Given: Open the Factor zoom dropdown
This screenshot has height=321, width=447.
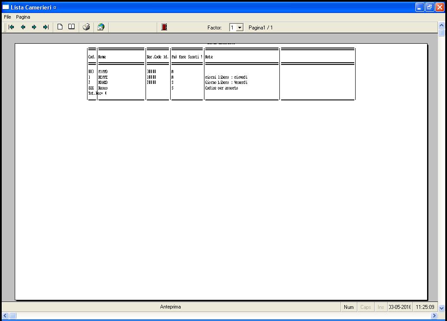Looking at the screenshot, I should [x=240, y=28].
